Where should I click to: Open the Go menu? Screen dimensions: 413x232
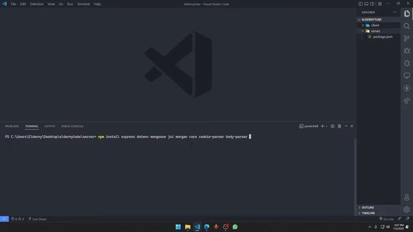pos(61,4)
